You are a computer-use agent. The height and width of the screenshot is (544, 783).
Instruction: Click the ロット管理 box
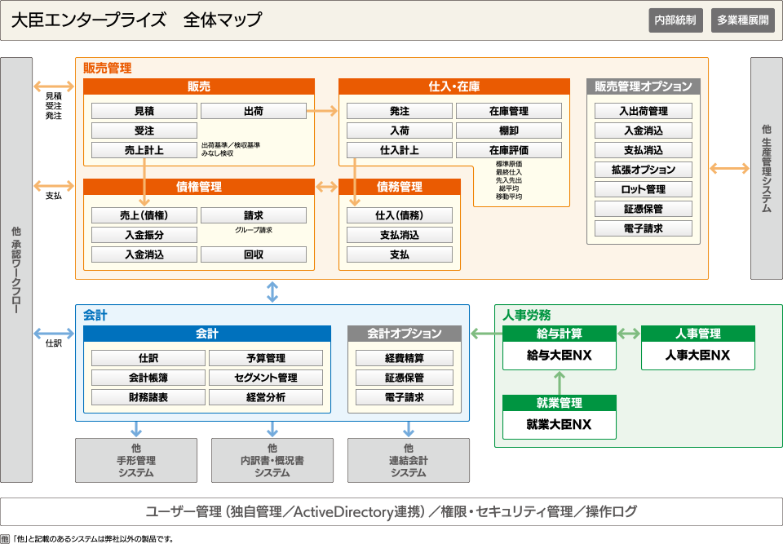pos(644,189)
